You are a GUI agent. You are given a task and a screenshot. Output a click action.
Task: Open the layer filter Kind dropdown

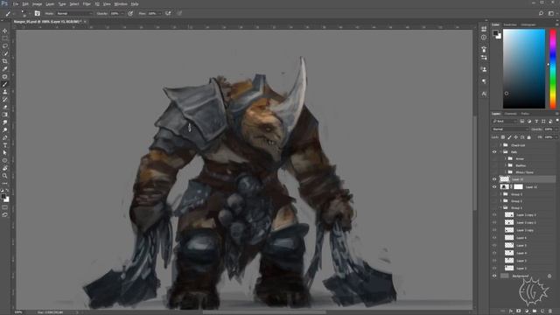504,122
